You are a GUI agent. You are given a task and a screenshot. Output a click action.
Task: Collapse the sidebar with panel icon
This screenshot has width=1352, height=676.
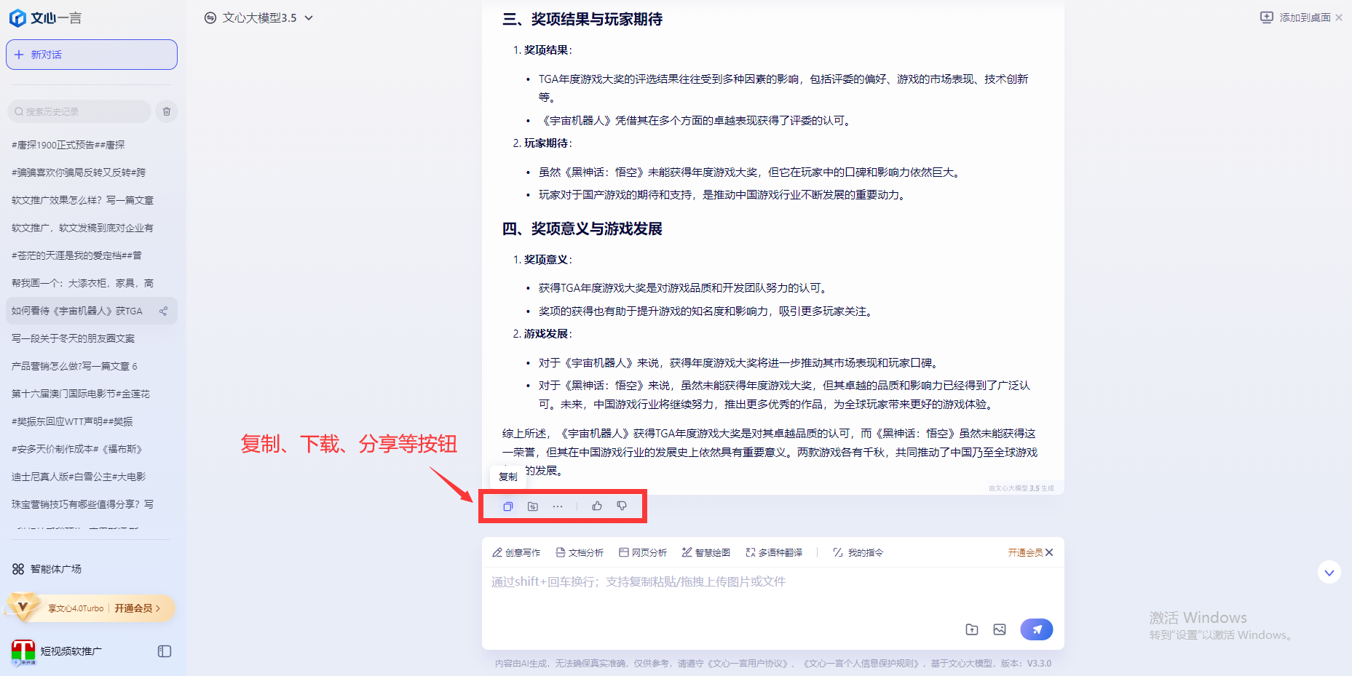click(x=165, y=651)
